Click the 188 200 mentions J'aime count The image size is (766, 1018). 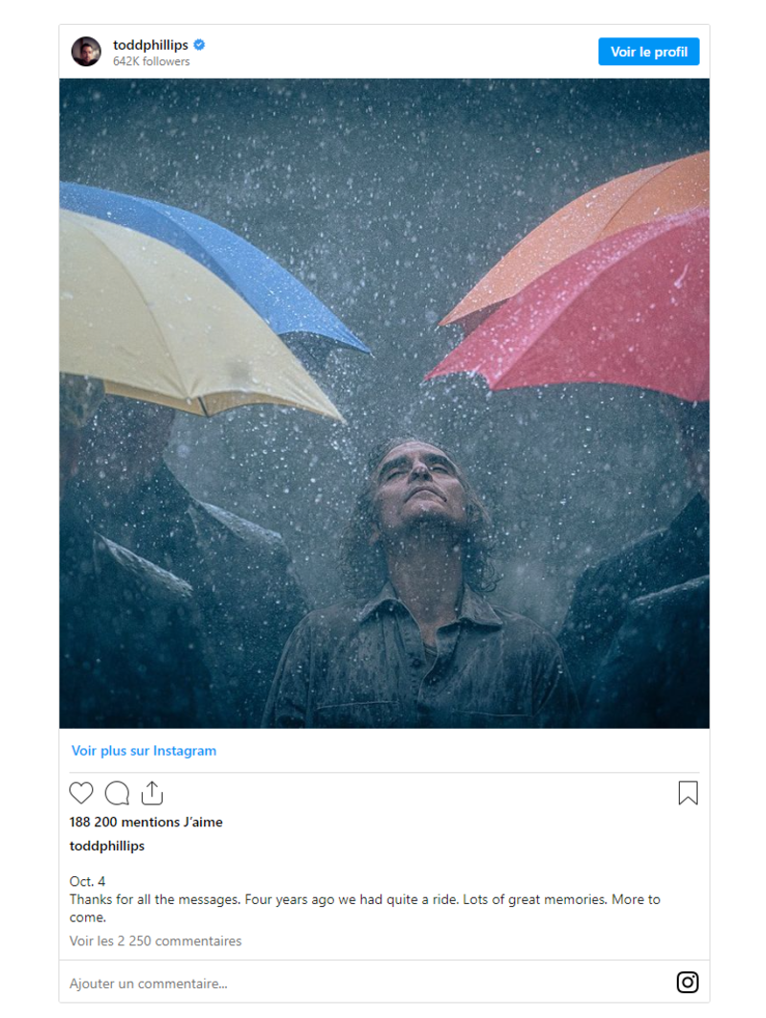click(146, 822)
